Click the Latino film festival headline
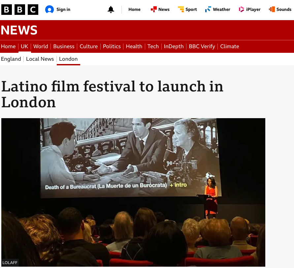This screenshot has width=294, height=268. [112, 94]
